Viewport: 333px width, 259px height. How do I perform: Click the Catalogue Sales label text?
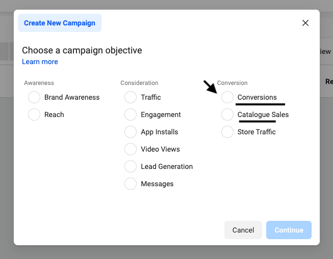pos(263,114)
